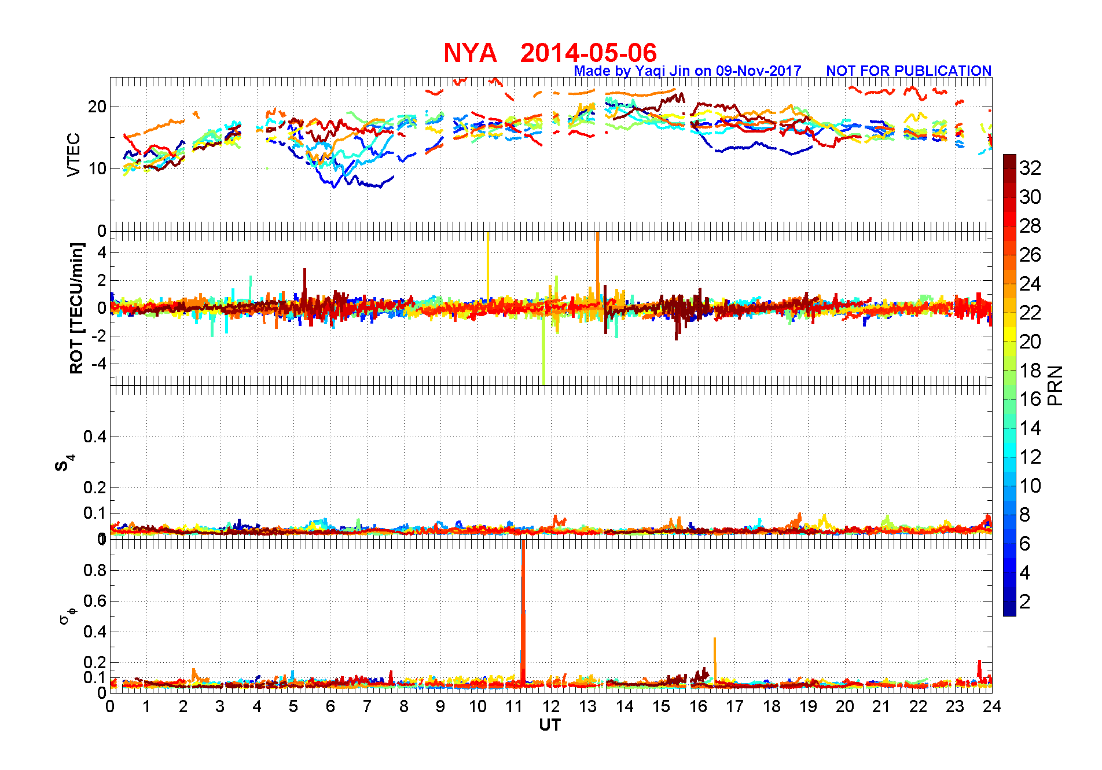This screenshot has height=770, width=1102.
Task: Click the ROT axis tick label -4
Action: click(x=99, y=364)
